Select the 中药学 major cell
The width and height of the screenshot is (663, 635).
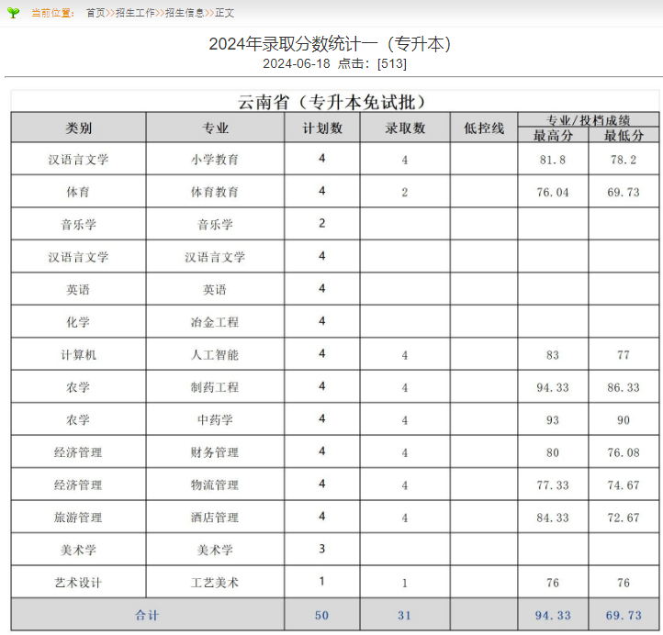click(x=215, y=419)
